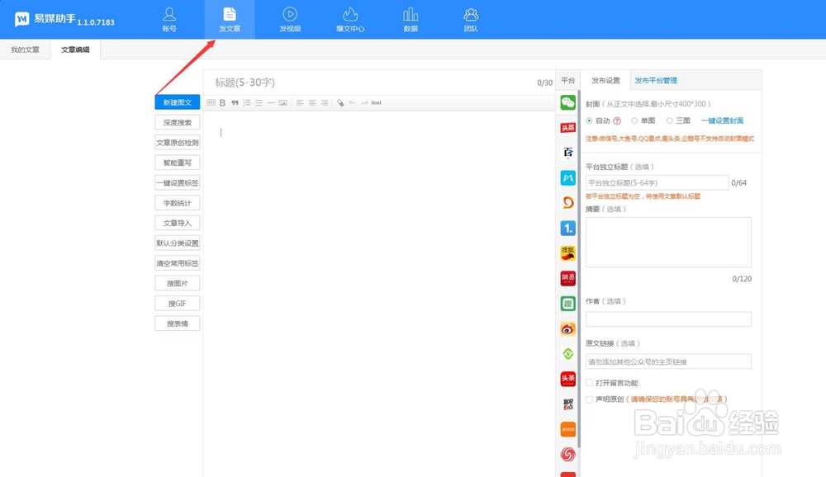Image resolution: width=826 pixels, height=477 pixels.
Task: Select the 一点资讯 platform icon
Action: pos(567,227)
